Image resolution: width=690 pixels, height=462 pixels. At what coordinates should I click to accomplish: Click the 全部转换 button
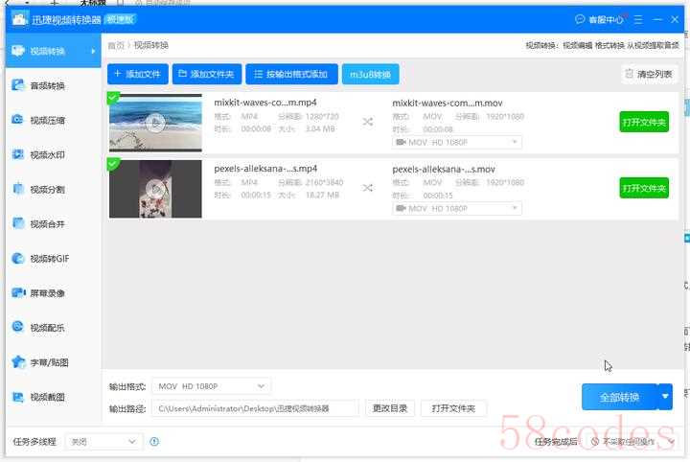619,397
